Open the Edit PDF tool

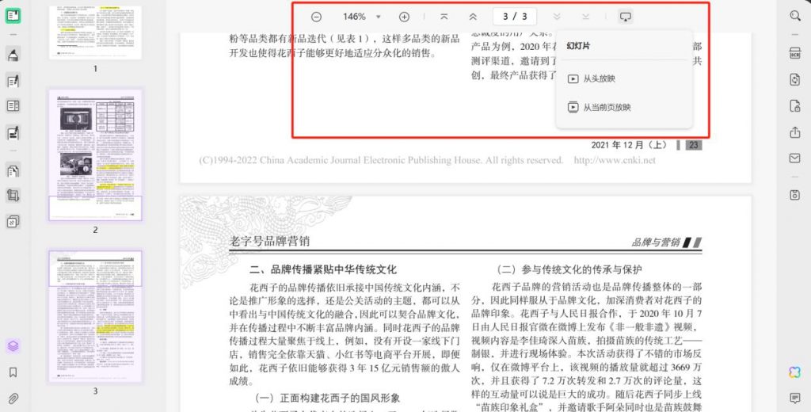point(13,81)
